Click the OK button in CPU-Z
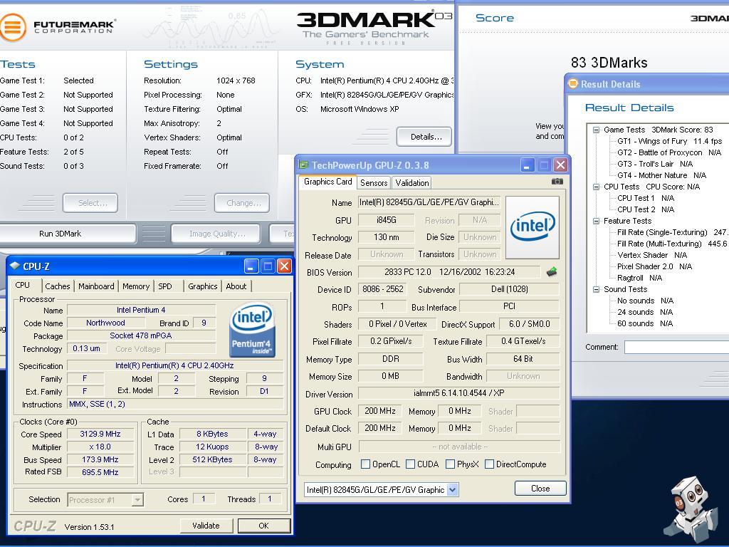This screenshot has height=547, width=729. click(x=264, y=526)
